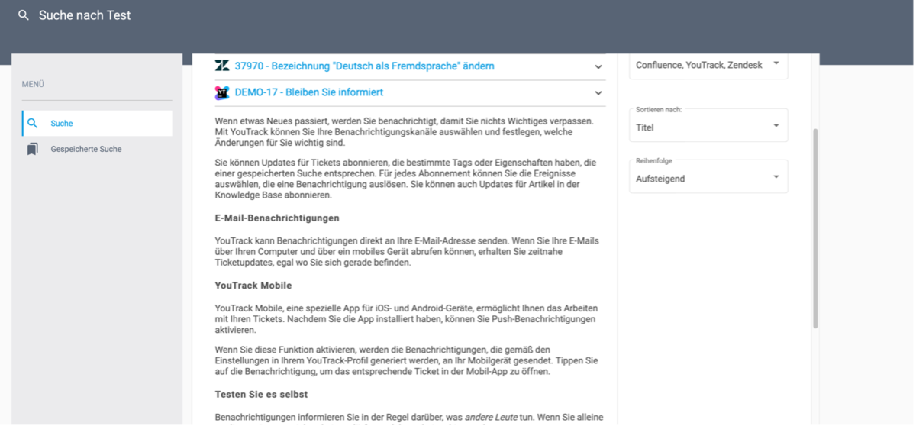Collapse the DEMO-17 result using its chevron
The image size is (916, 426).
click(598, 92)
